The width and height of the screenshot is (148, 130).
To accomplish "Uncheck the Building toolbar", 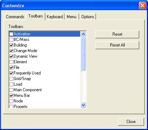I will click(11, 45).
